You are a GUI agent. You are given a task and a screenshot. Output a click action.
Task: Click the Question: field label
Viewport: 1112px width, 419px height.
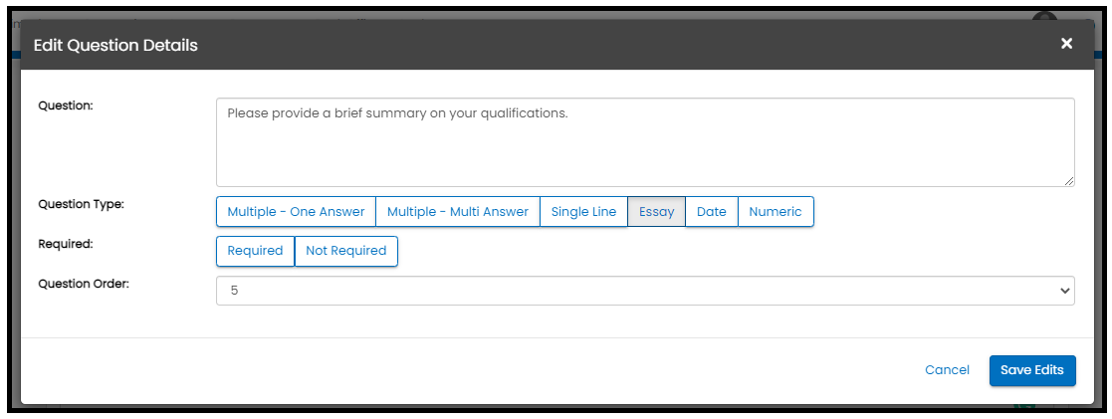(65, 105)
